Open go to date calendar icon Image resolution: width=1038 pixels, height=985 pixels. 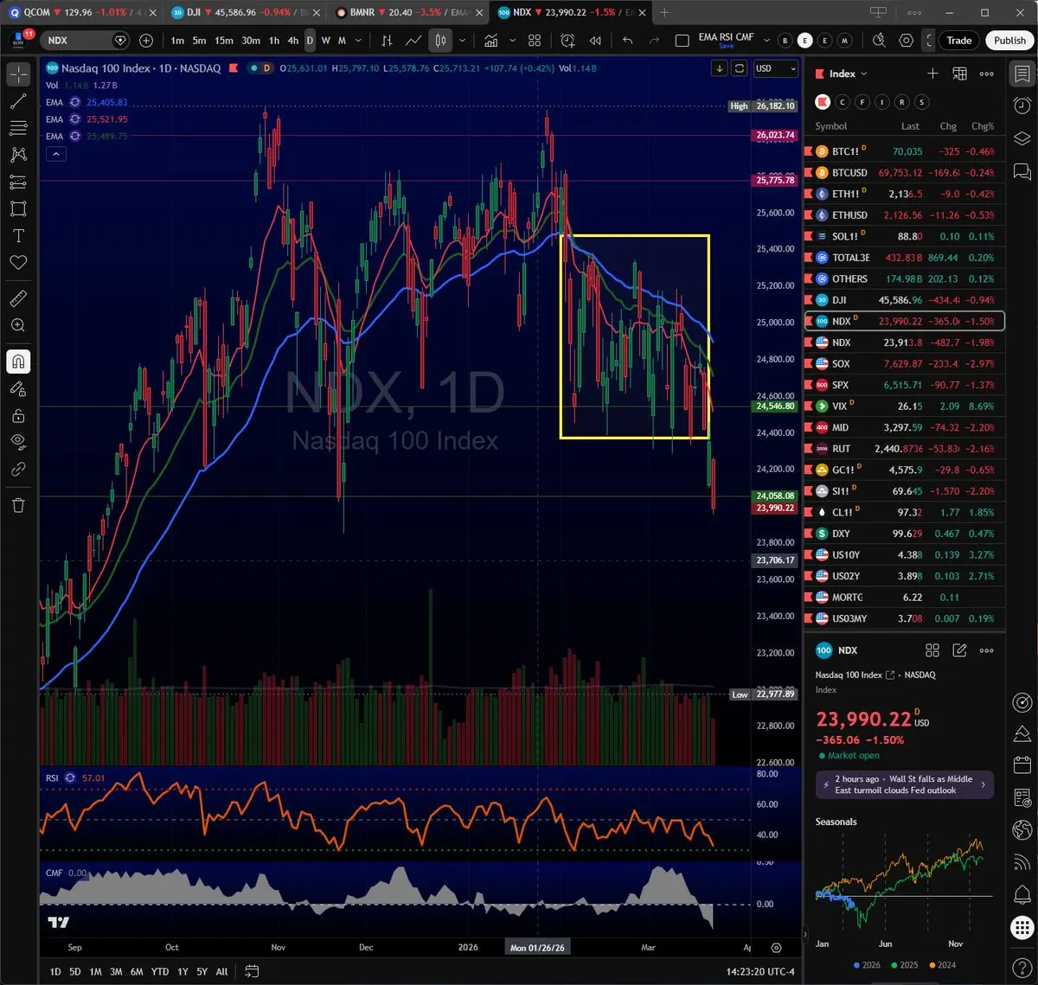[252, 971]
